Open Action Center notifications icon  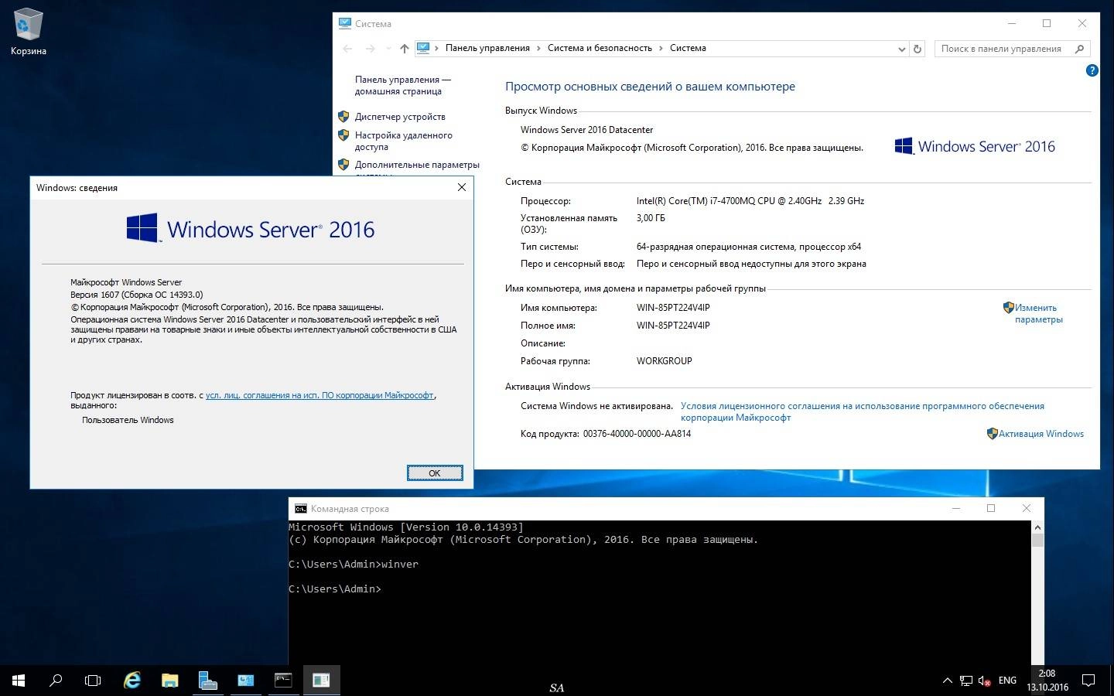click(x=1088, y=681)
